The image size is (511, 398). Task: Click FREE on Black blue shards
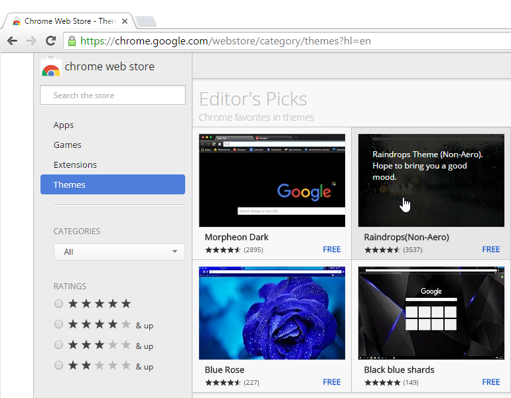click(490, 382)
